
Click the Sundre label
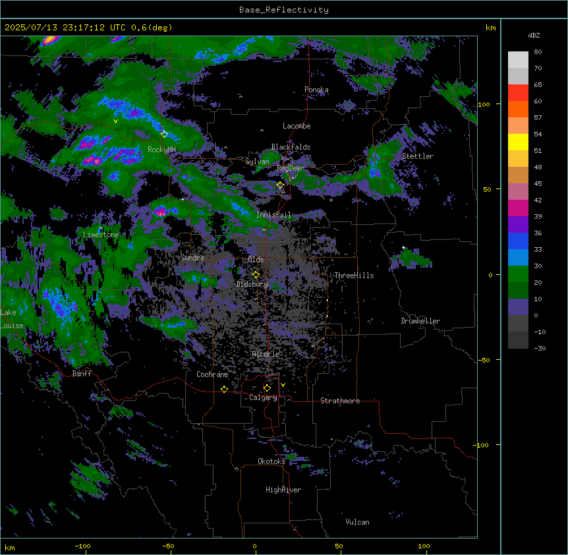coord(192,258)
